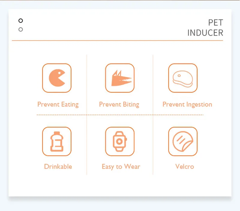Select the dog head Prevent Biting icon
Image resolution: width=240 pixels, height=211 pixels.
(x=120, y=78)
